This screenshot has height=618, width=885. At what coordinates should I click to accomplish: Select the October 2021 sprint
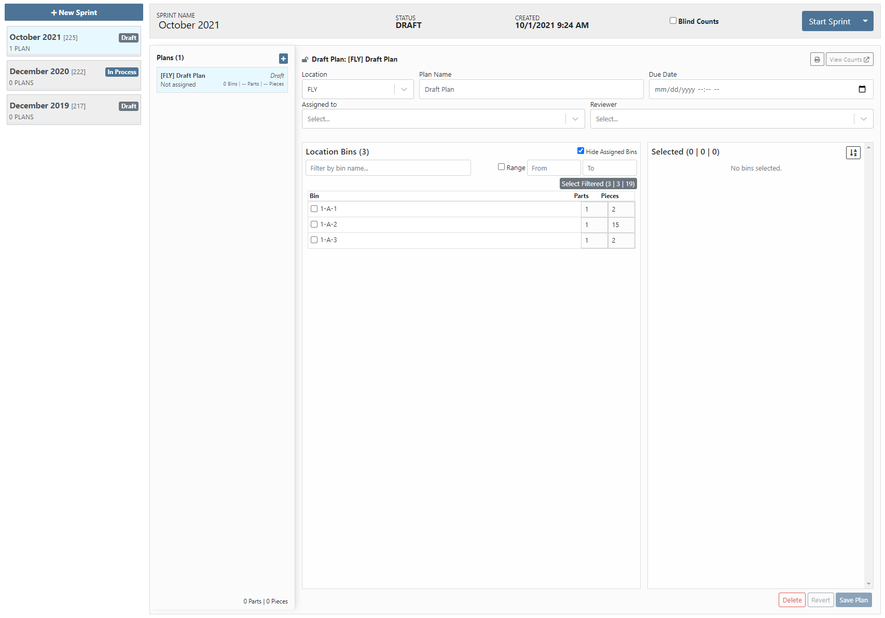click(x=74, y=41)
